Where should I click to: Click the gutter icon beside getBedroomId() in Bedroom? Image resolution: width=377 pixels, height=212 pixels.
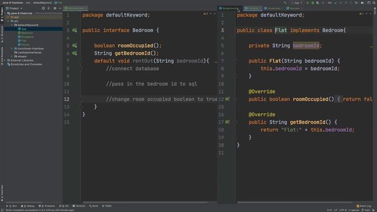(x=75, y=53)
